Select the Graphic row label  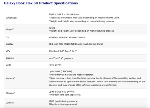[x=10, y=58]
